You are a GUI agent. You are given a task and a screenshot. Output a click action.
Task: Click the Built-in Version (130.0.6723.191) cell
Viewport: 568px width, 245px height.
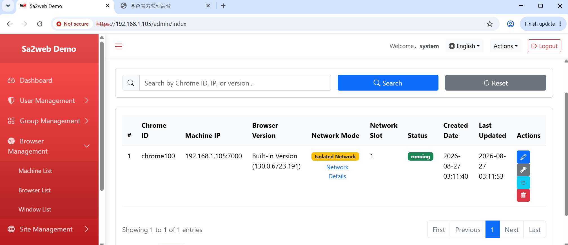click(x=276, y=161)
